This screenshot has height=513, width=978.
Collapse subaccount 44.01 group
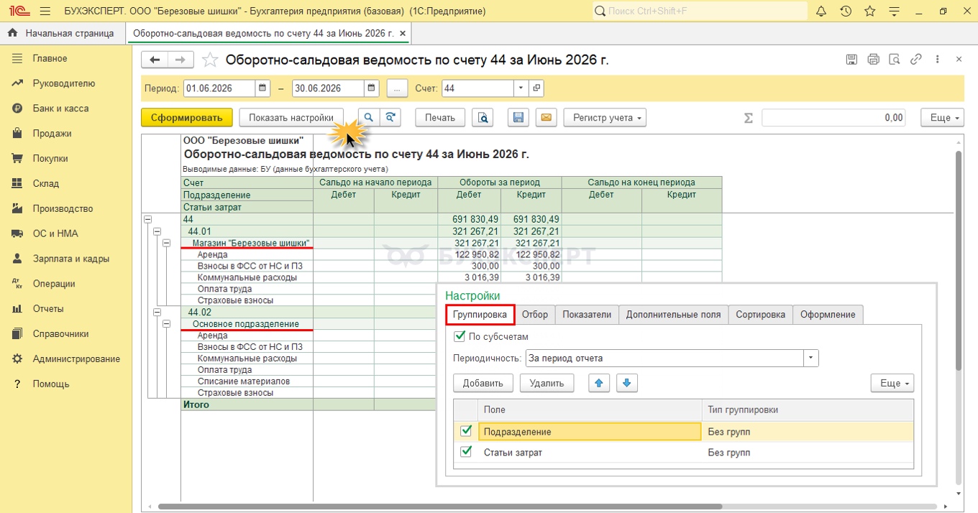coord(157,231)
